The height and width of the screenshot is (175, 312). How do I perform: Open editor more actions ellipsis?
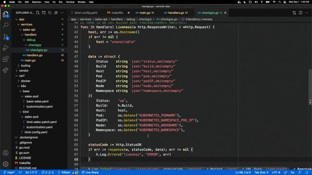tap(307, 13)
